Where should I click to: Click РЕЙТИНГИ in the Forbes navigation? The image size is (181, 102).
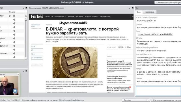79,16
